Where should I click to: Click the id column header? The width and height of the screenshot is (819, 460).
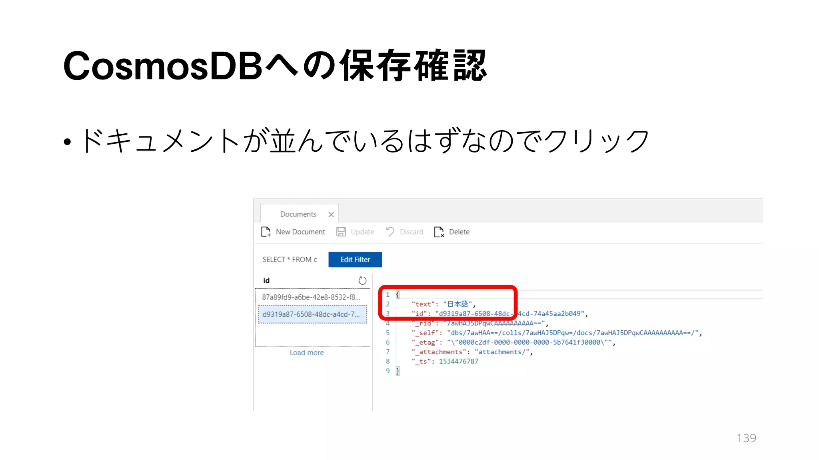(266, 281)
